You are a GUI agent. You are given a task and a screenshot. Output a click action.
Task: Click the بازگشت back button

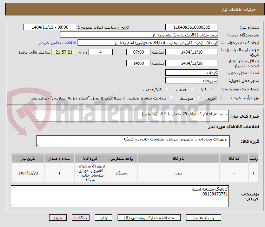(x=81, y=218)
